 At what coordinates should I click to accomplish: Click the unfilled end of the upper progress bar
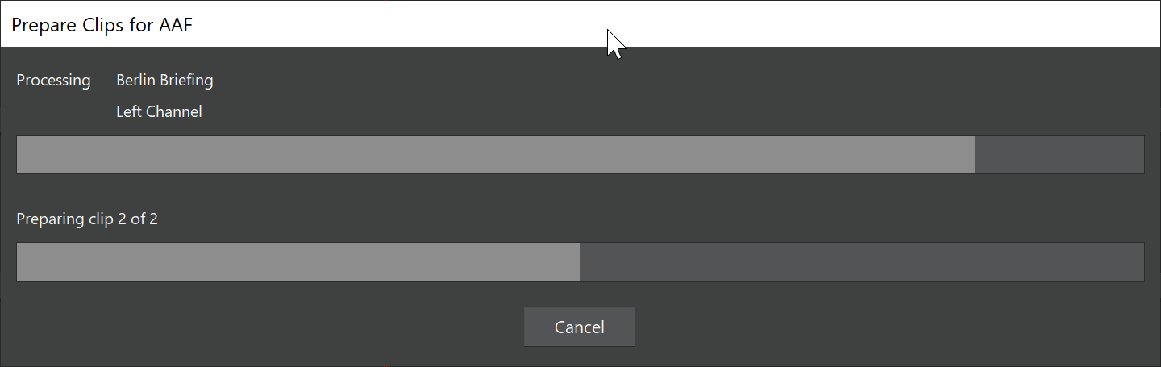pyautogui.click(x=1059, y=154)
